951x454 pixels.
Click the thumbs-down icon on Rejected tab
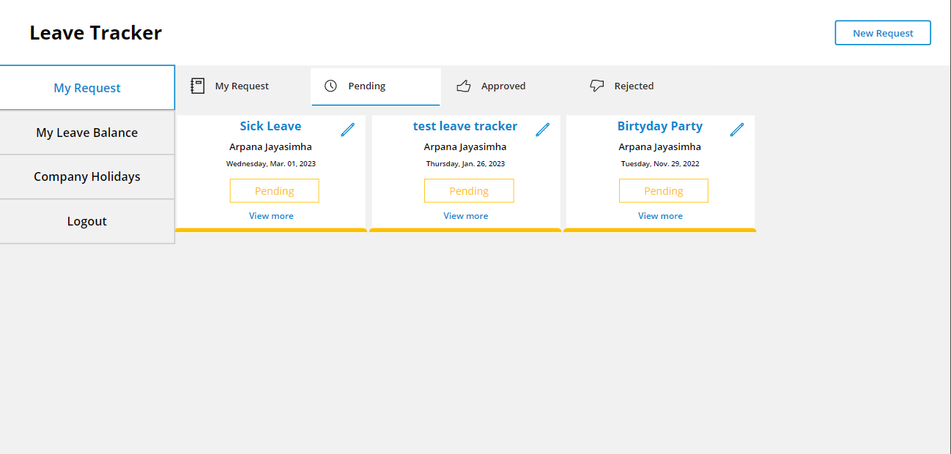(596, 86)
